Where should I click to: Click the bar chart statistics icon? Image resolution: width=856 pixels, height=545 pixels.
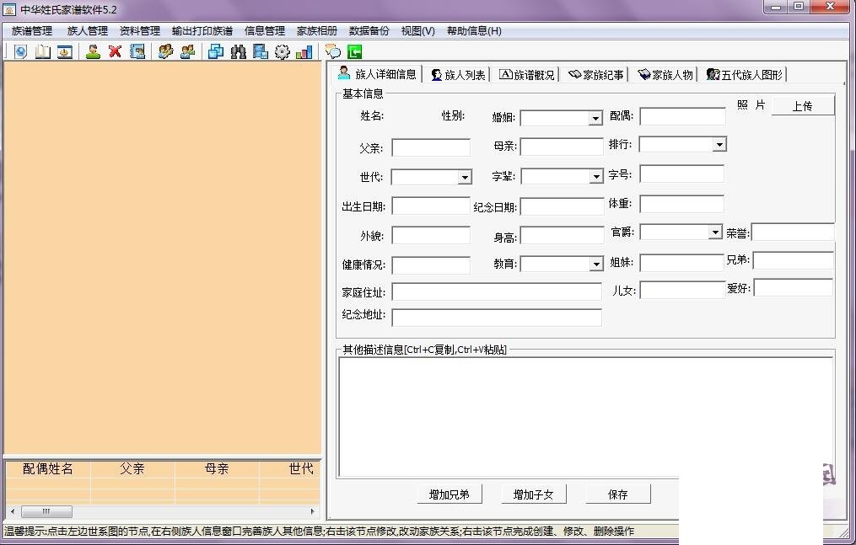(x=304, y=52)
